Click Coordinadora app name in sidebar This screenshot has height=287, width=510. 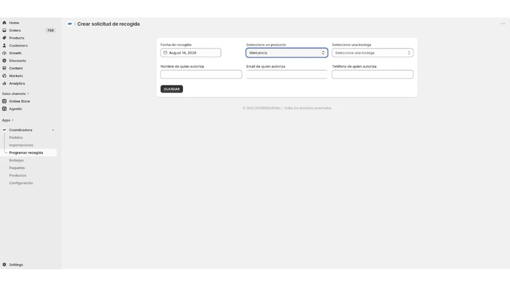pos(20,130)
